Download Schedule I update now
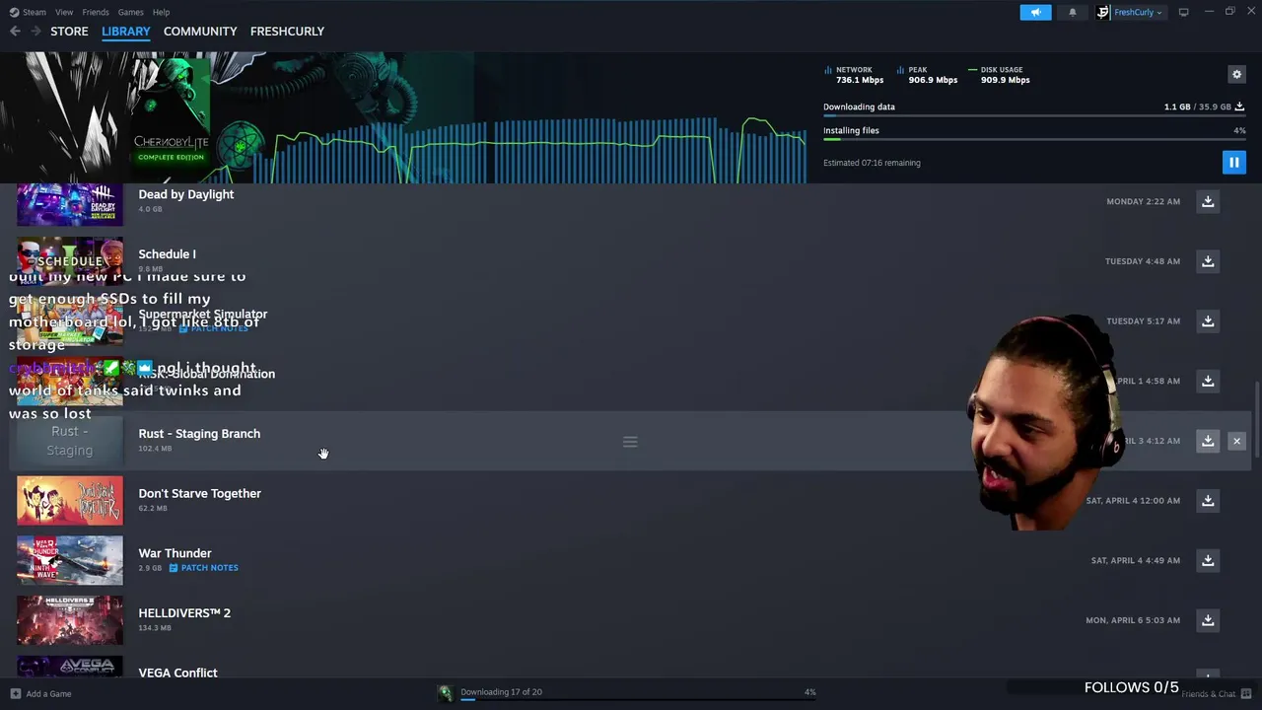 (x=1208, y=261)
